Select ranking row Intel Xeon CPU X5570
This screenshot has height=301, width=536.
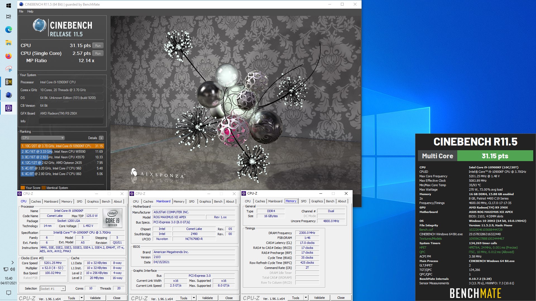[x=62, y=157]
